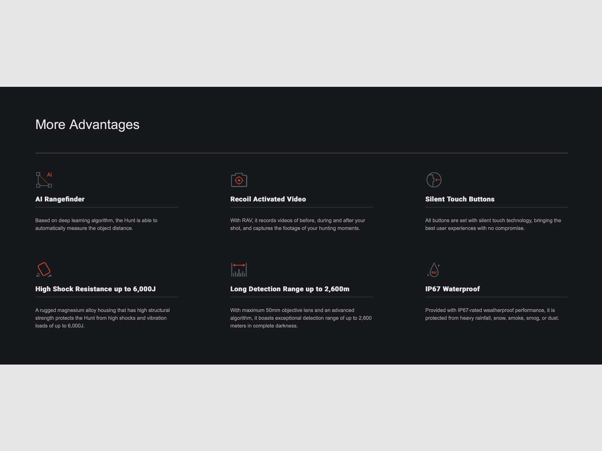Image resolution: width=602 pixels, height=451 pixels.
Task: Click the divider line below More Advantages
Action: [301, 153]
